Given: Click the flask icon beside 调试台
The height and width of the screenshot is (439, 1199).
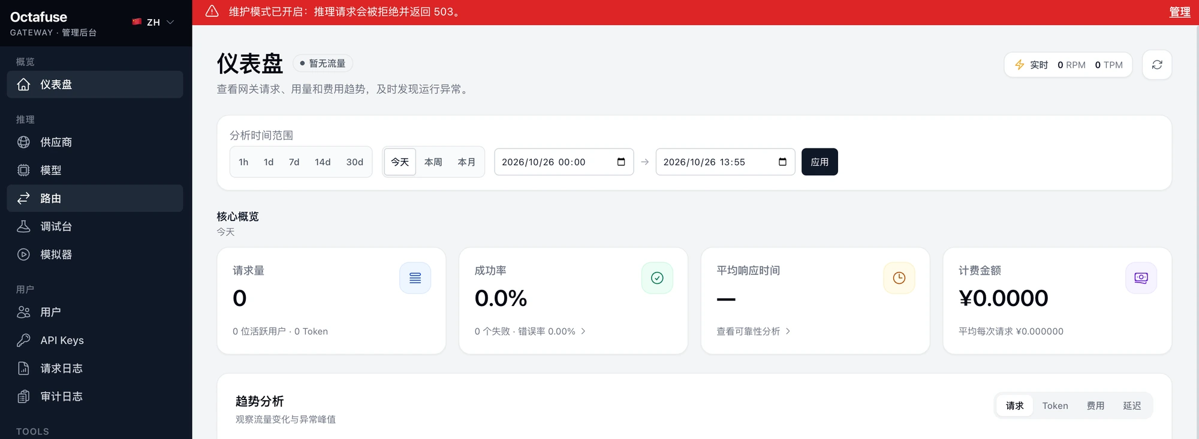Looking at the screenshot, I should click(x=23, y=226).
